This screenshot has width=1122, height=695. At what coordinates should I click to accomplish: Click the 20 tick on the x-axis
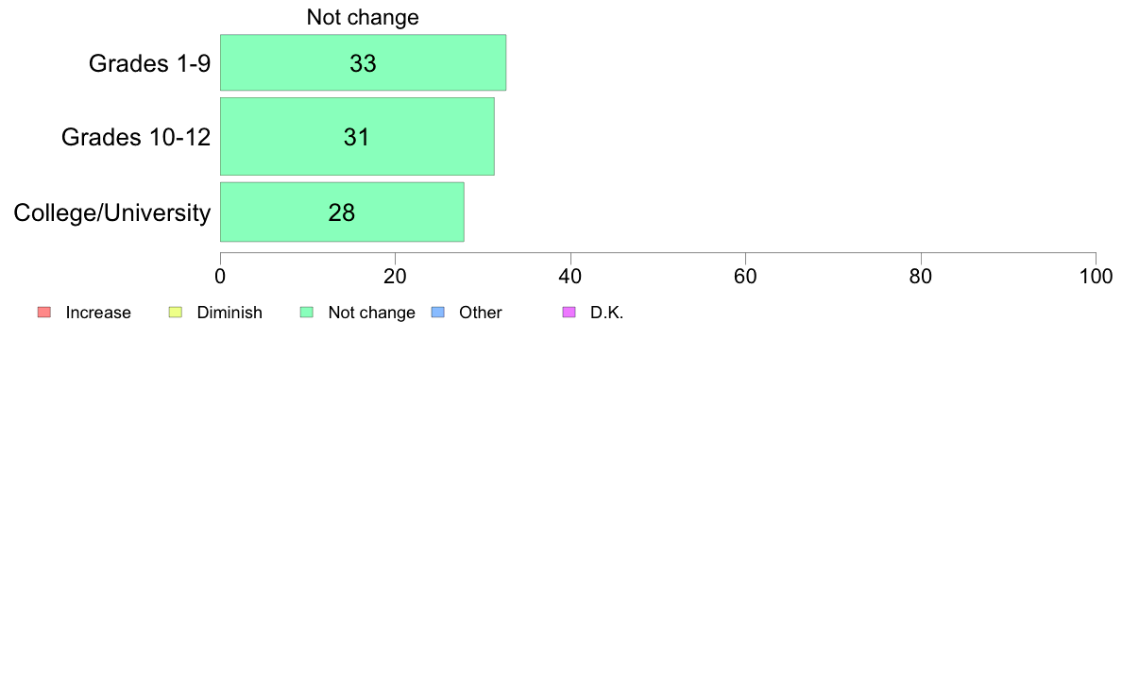pyautogui.click(x=395, y=277)
